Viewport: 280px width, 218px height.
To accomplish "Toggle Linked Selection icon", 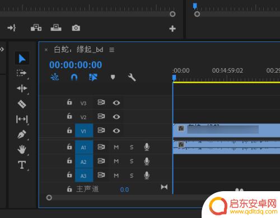I will point(93,77).
